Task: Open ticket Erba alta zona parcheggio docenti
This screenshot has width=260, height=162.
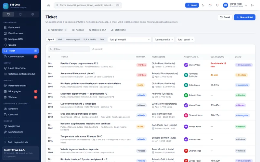Action: click(79, 114)
